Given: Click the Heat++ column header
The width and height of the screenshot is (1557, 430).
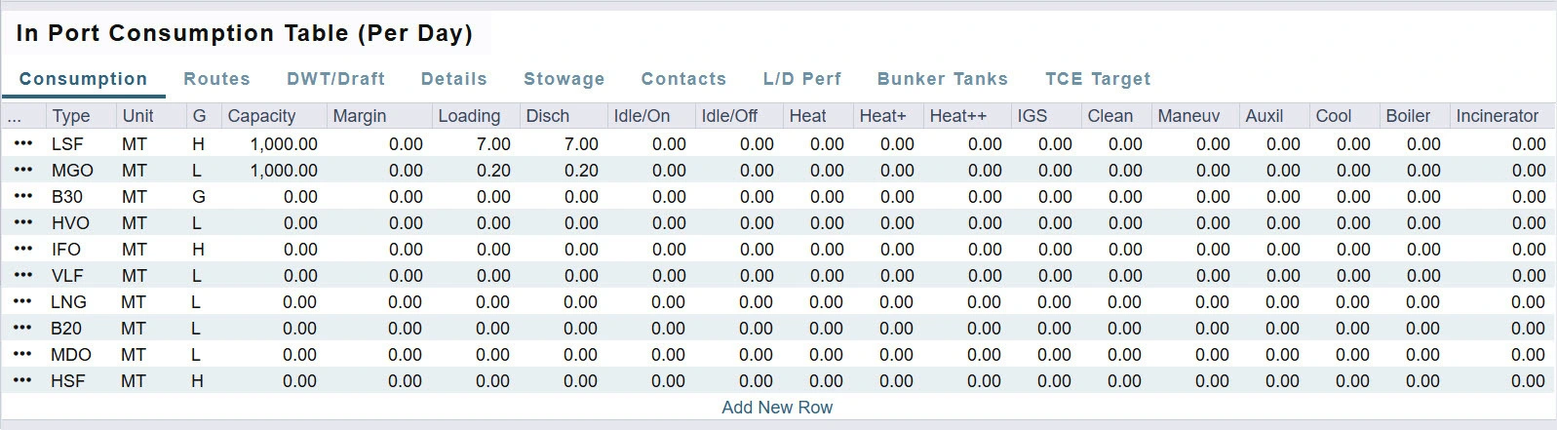Looking at the screenshot, I should click(967, 116).
